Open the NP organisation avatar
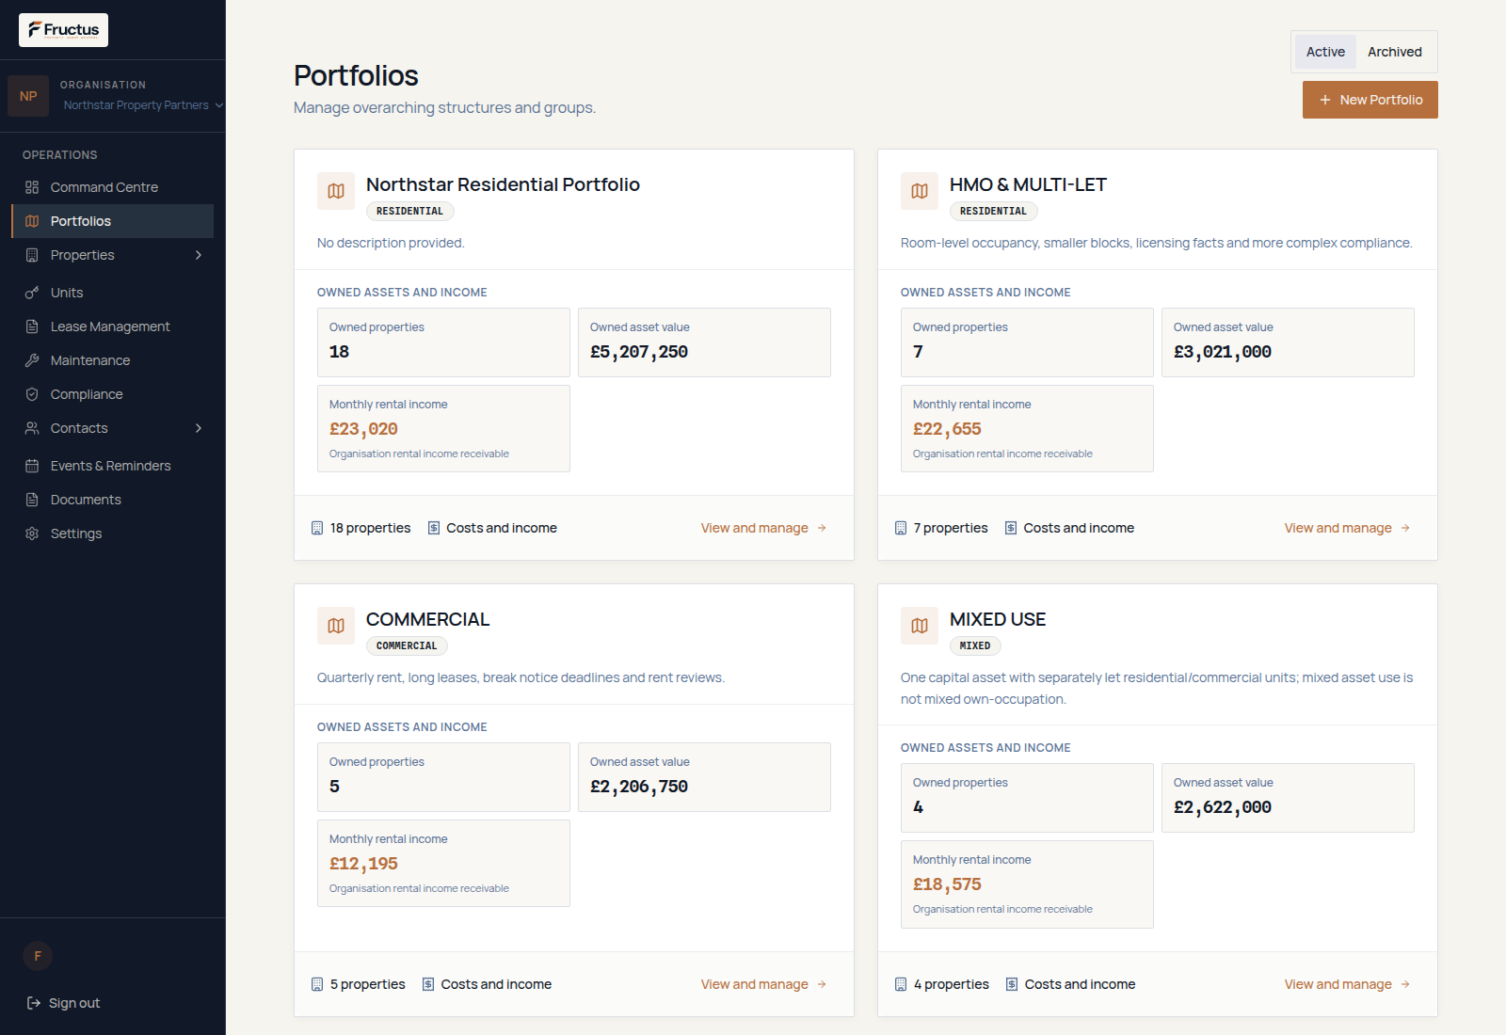The width and height of the screenshot is (1506, 1035). 28,96
